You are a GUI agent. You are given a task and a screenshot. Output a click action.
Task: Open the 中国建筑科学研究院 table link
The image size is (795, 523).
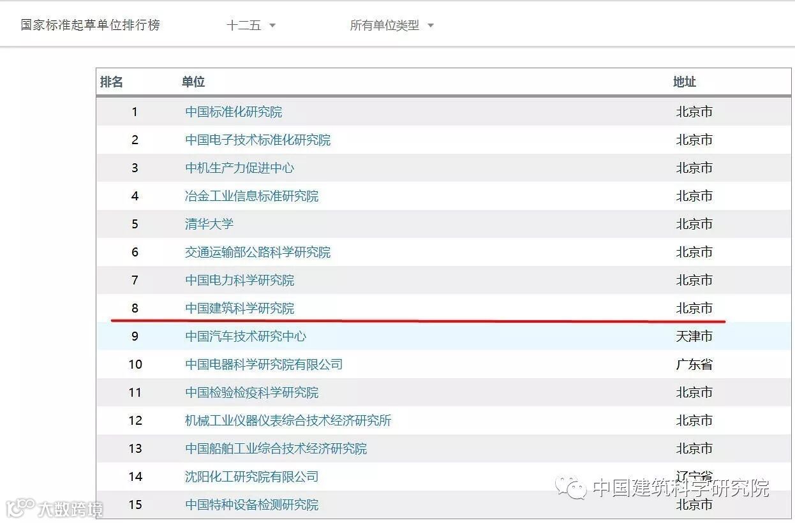pyautogui.click(x=240, y=308)
